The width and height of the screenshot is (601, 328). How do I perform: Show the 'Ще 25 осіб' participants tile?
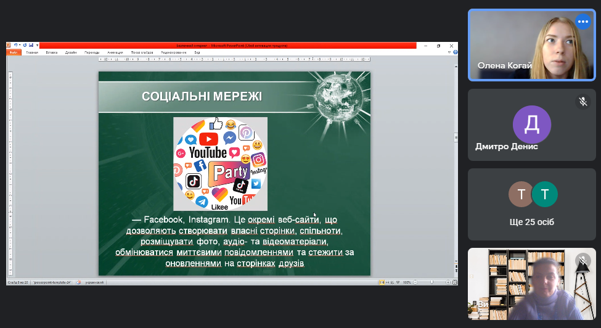533,204
